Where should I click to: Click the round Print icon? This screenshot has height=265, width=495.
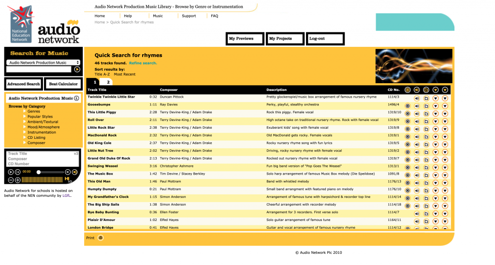pyautogui.click(x=101, y=238)
